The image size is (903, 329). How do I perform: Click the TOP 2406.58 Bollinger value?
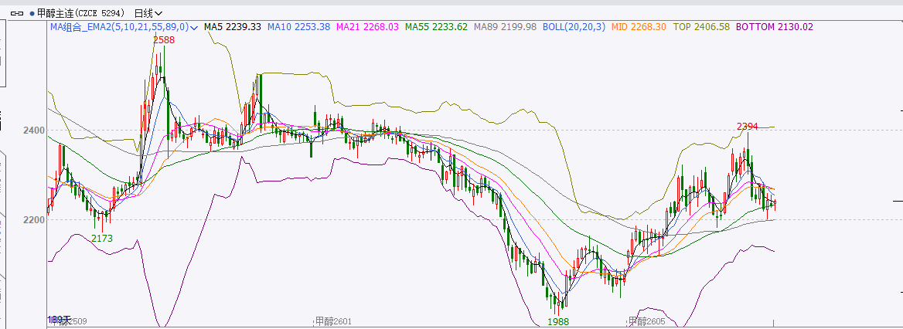click(x=701, y=27)
